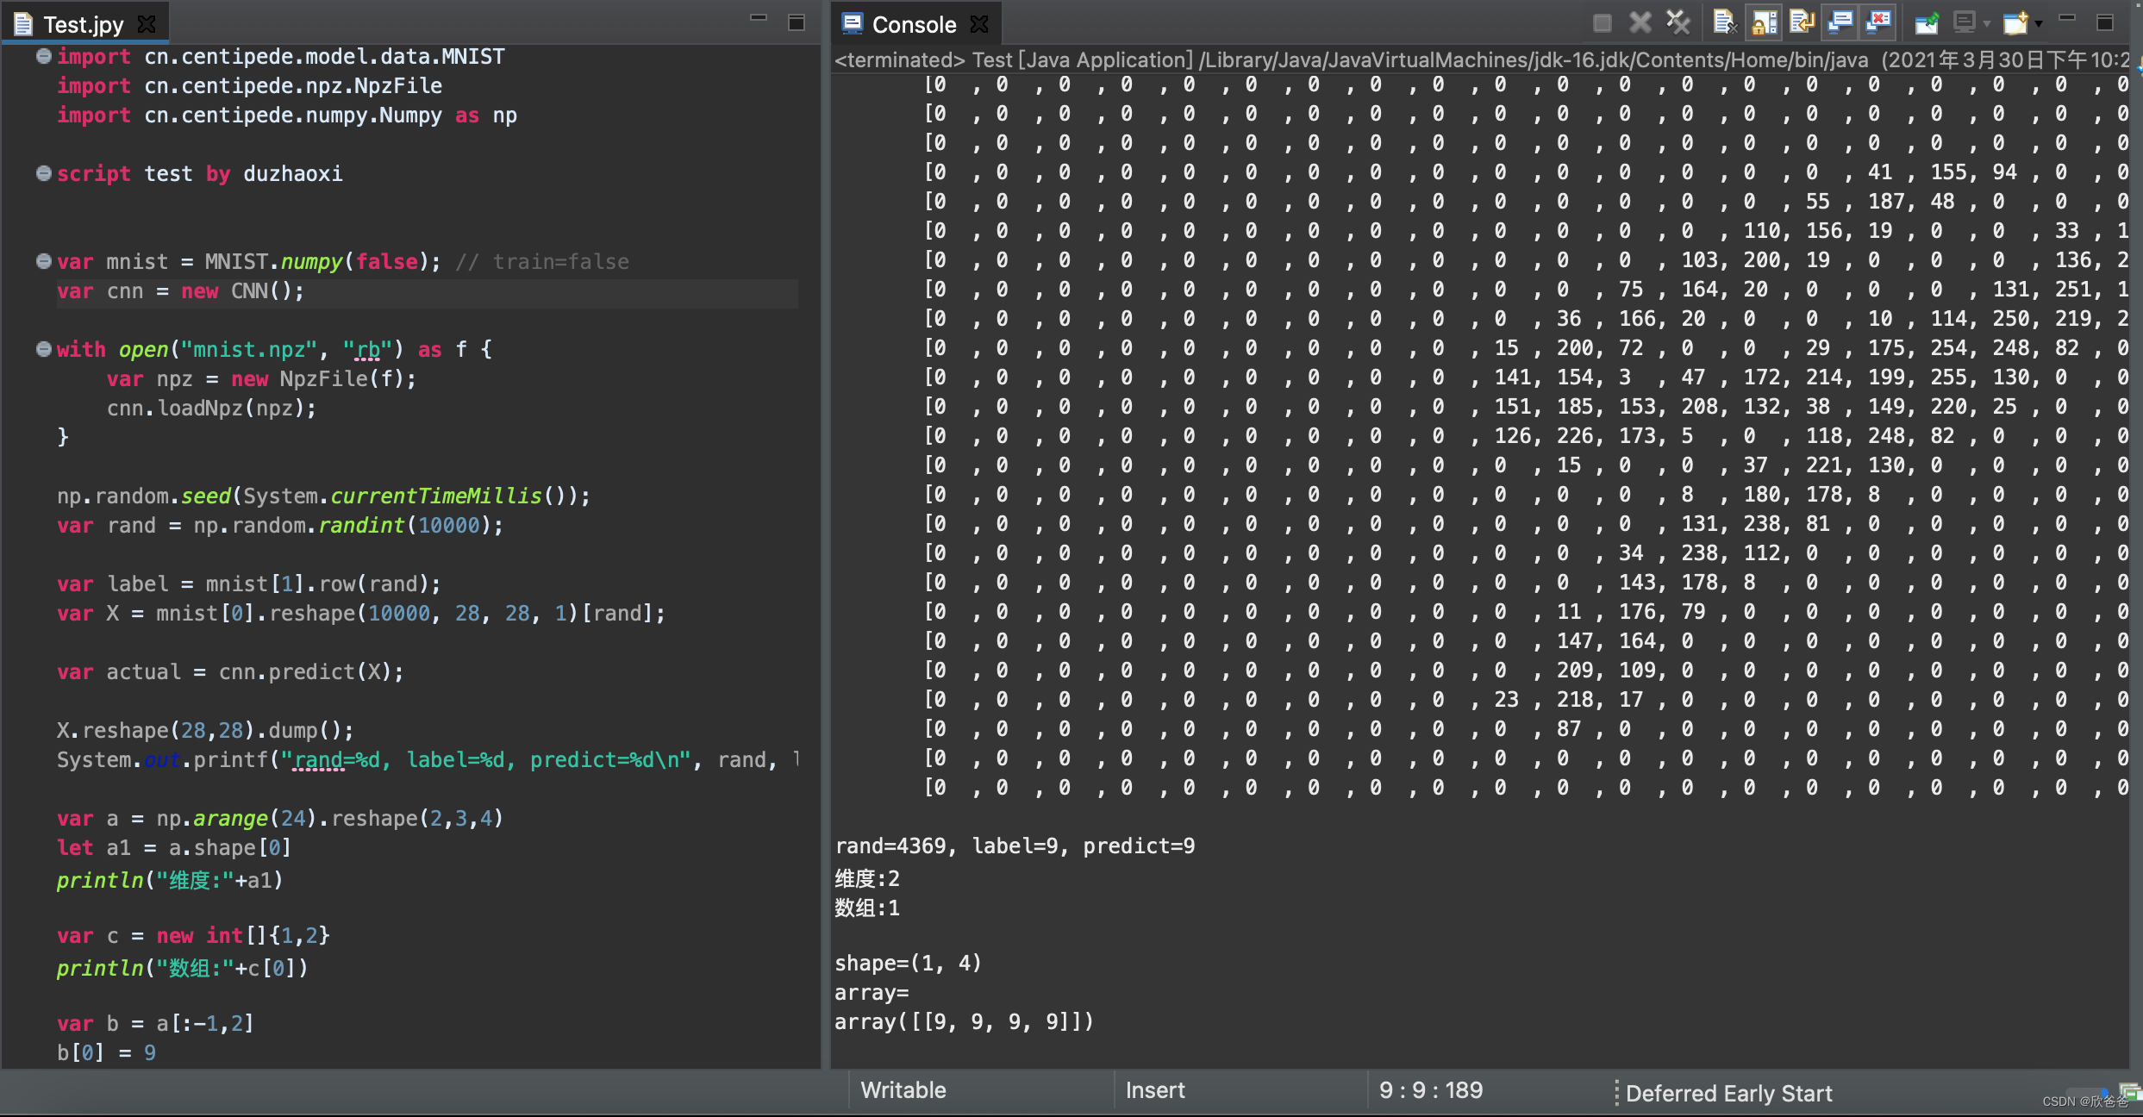The width and height of the screenshot is (2143, 1117).
Task: Collapse the 'with open' code block
Action: pos(43,349)
